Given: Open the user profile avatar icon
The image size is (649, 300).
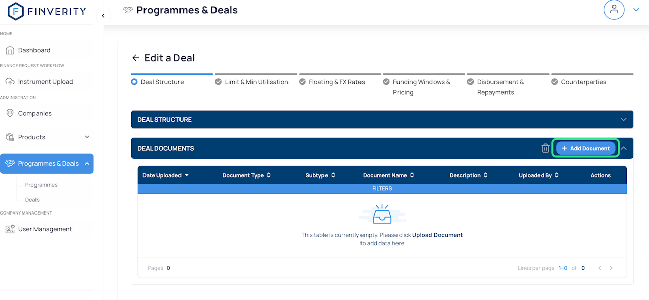Looking at the screenshot, I should pyautogui.click(x=614, y=10).
